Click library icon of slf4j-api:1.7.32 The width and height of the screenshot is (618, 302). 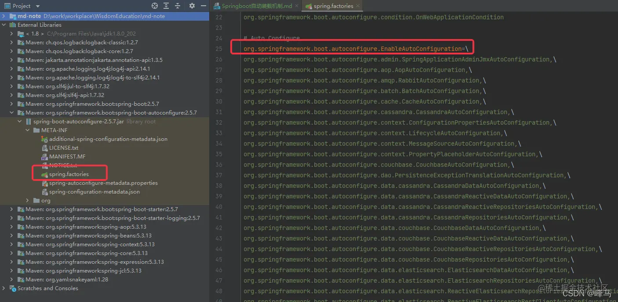point(21,95)
